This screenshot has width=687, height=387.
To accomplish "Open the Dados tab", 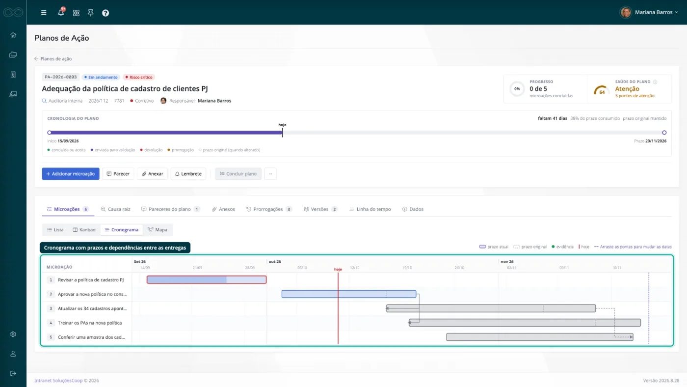I will 413,209.
